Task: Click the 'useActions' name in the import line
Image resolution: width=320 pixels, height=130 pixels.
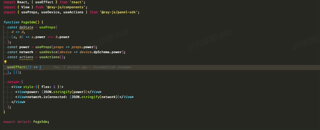Action: 73,12
